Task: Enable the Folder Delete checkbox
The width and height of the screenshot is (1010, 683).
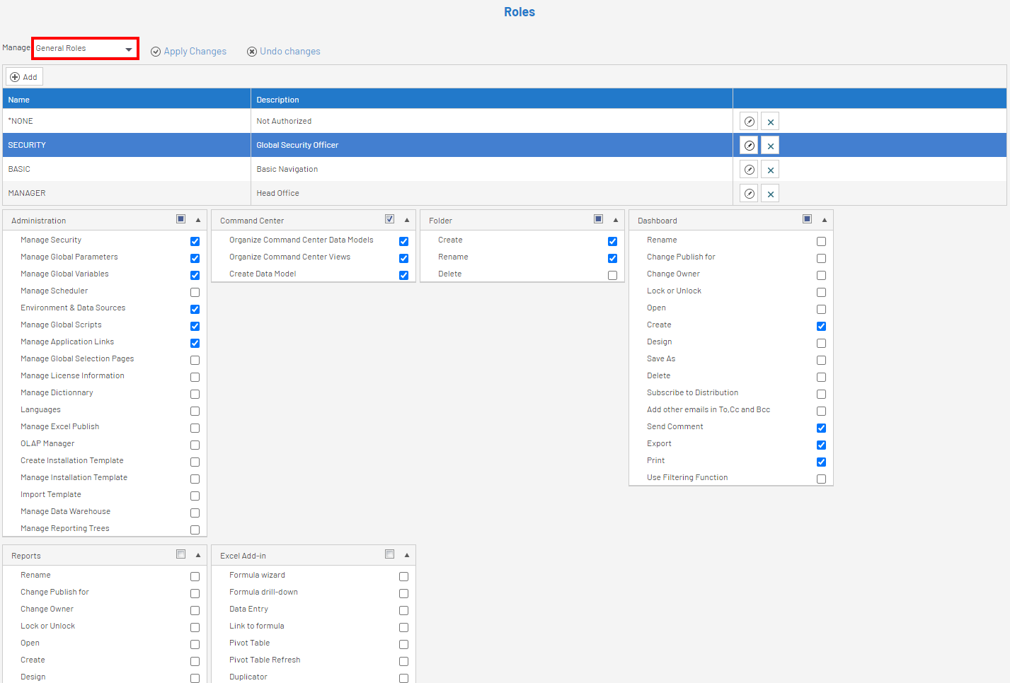Action: [x=612, y=275]
